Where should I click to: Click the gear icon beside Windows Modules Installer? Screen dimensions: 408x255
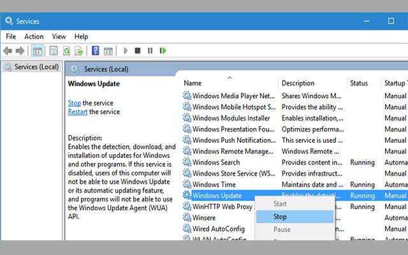coord(187,118)
